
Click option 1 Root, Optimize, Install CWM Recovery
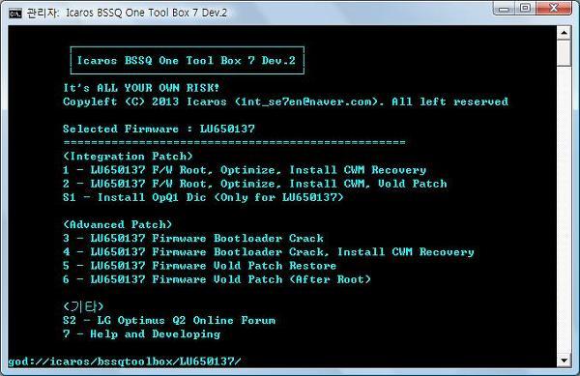[x=245, y=170]
